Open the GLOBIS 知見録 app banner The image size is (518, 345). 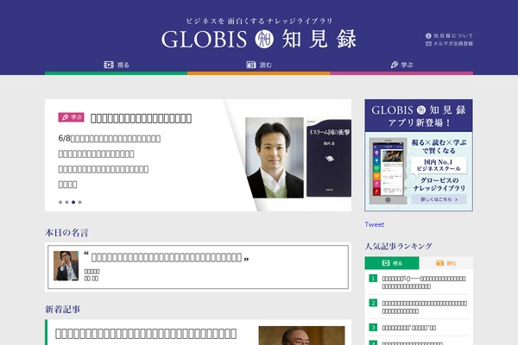point(419,155)
